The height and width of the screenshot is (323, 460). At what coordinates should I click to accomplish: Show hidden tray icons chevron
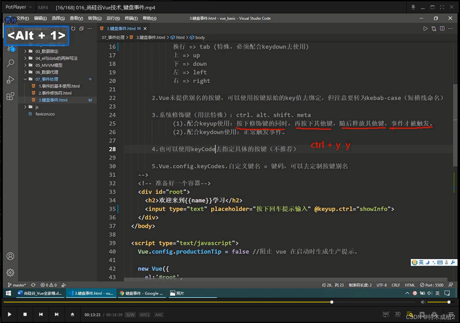(407, 293)
